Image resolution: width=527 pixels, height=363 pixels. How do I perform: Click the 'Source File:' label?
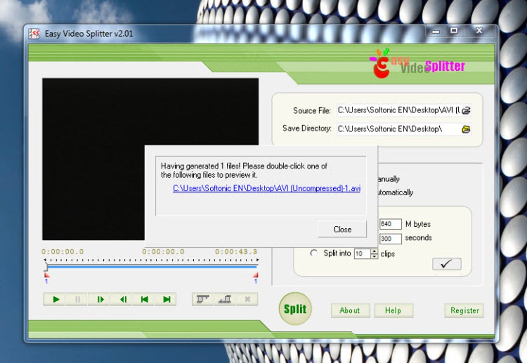(312, 111)
